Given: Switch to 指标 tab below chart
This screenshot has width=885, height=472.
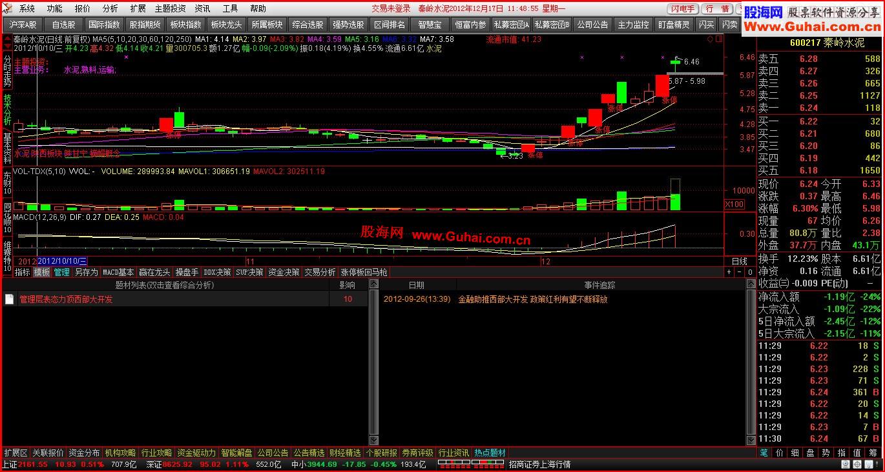Looking at the screenshot, I should coord(23,272).
